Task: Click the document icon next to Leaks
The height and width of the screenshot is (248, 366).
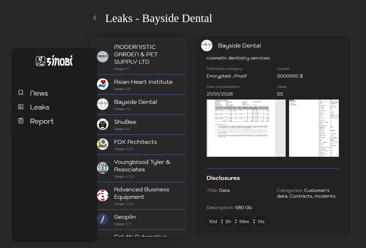Action: (x=21, y=107)
